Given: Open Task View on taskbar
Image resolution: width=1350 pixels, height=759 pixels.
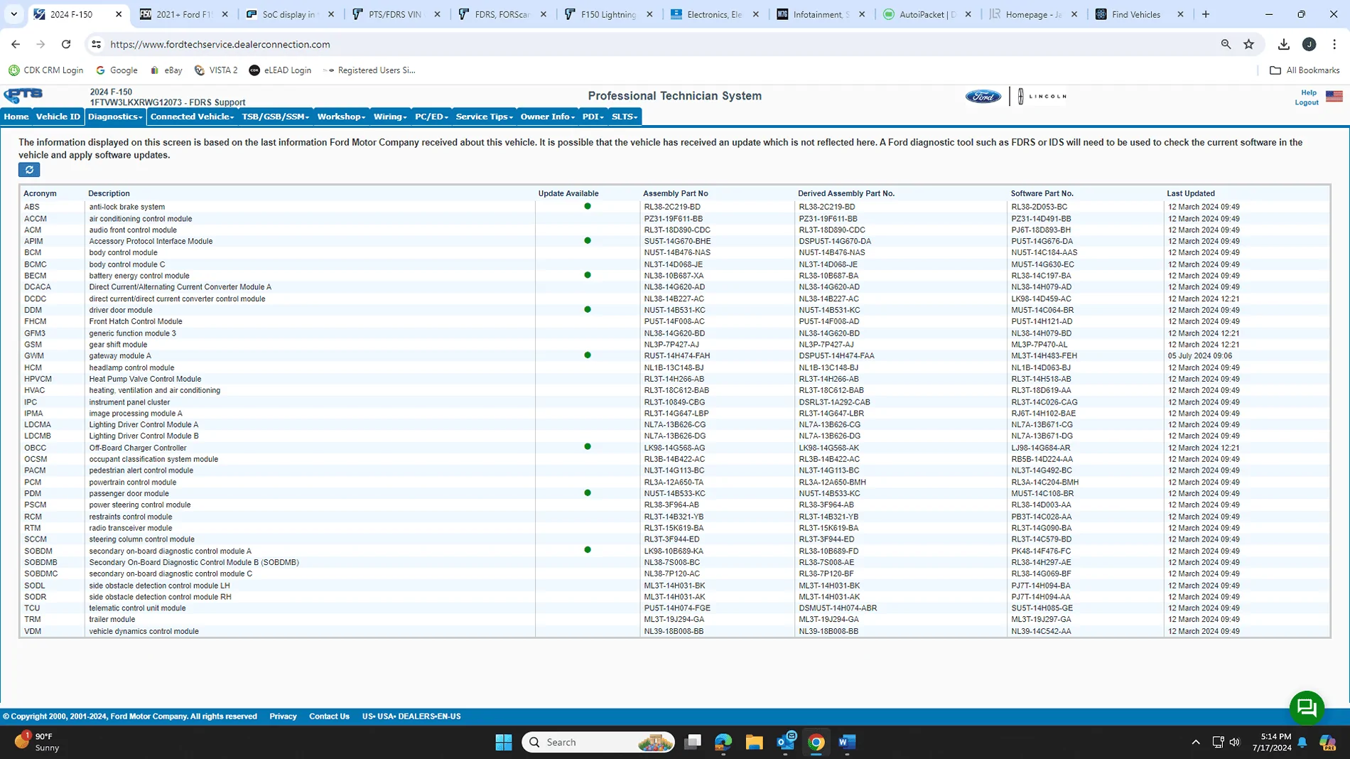Looking at the screenshot, I should pyautogui.click(x=692, y=742).
